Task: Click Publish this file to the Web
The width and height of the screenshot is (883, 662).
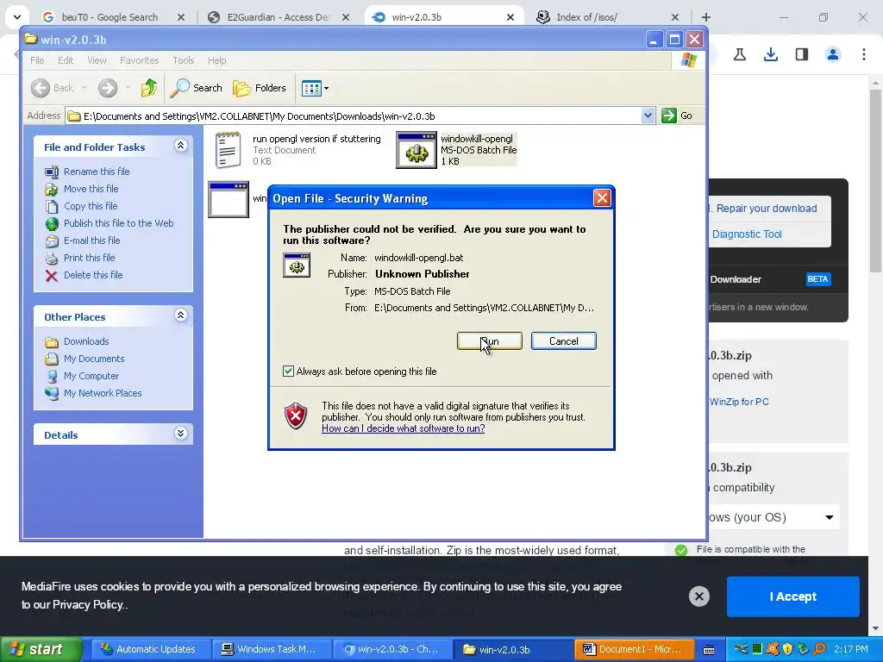Action: [x=118, y=223]
